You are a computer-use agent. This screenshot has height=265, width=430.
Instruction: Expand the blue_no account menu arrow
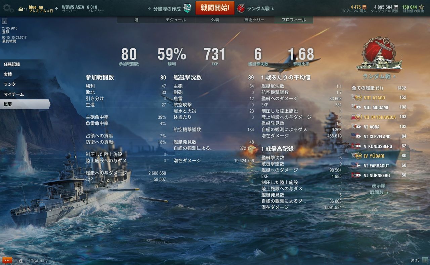coord(56,8)
